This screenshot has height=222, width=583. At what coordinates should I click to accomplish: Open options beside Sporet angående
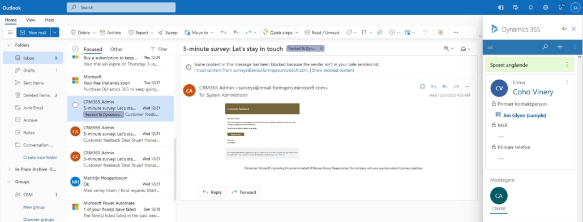tap(567, 64)
